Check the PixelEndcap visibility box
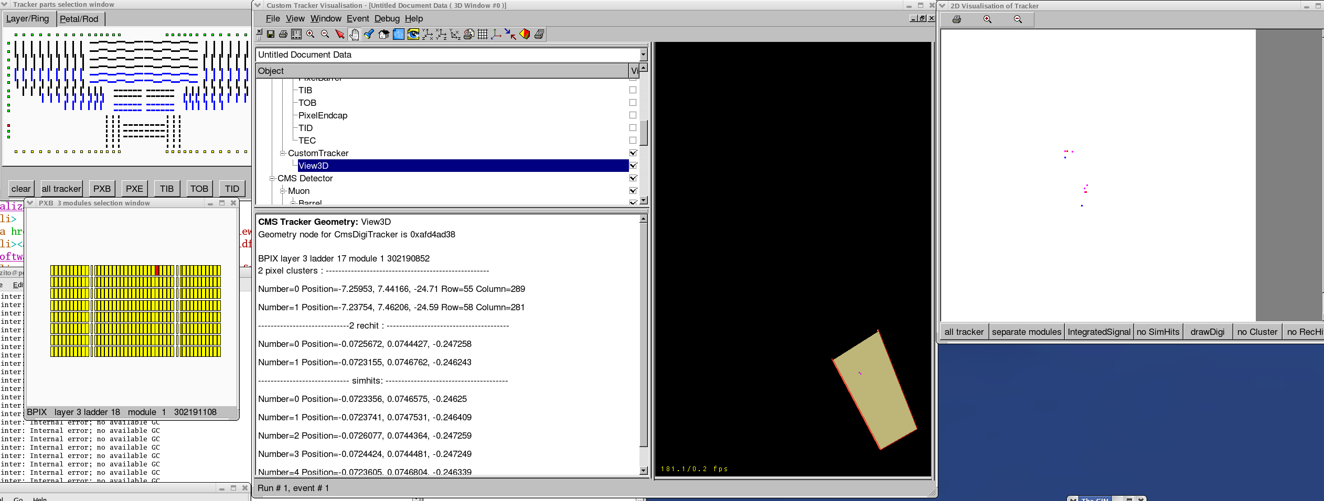The width and height of the screenshot is (1324, 501). pyautogui.click(x=633, y=115)
